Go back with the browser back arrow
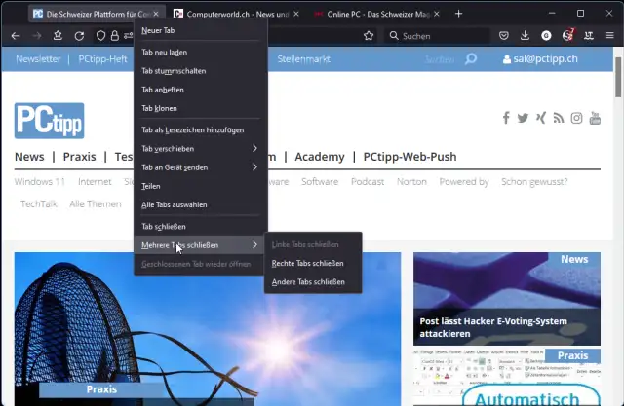 pyautogui.click(x=16, y=36)
